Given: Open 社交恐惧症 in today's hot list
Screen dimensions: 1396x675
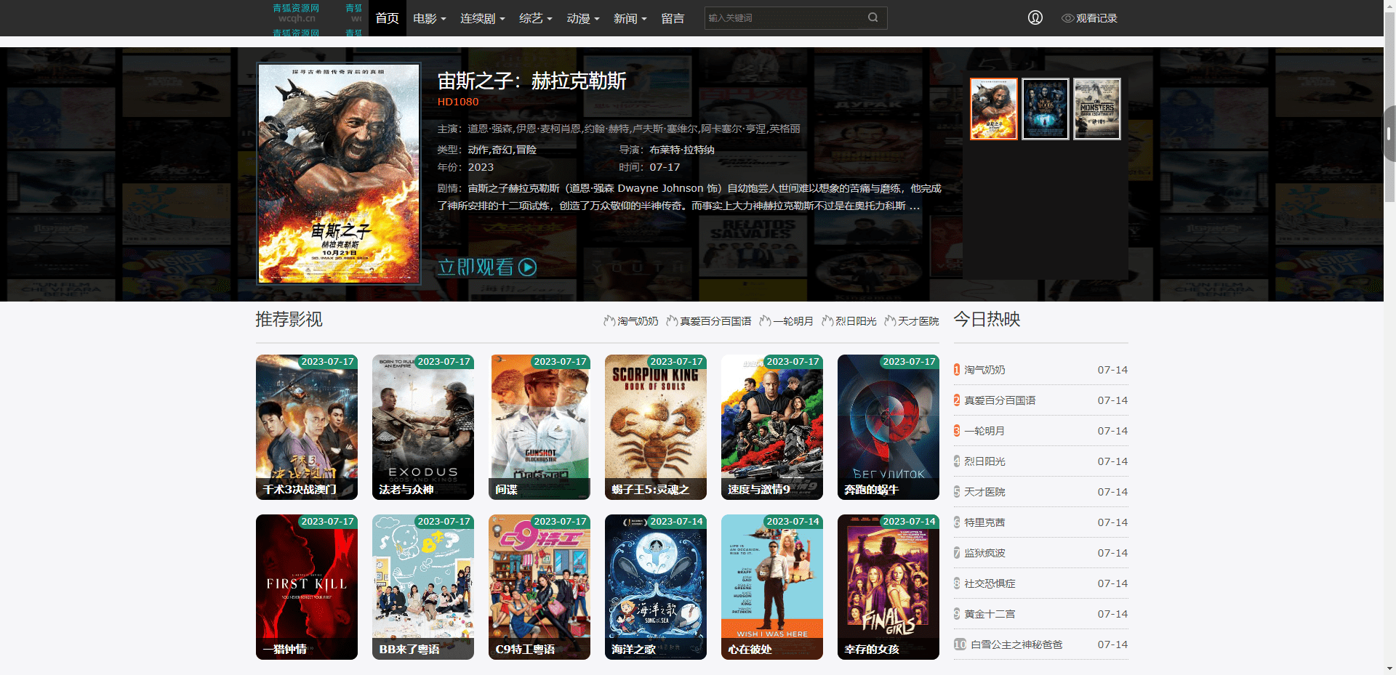Looking at the screenshot, I should pyautogui.click(x=990, y=583).
